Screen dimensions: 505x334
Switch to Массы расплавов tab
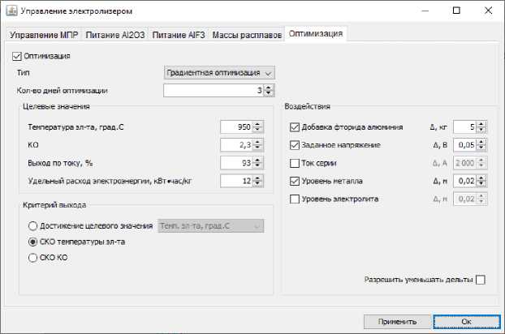click(247, 35)
